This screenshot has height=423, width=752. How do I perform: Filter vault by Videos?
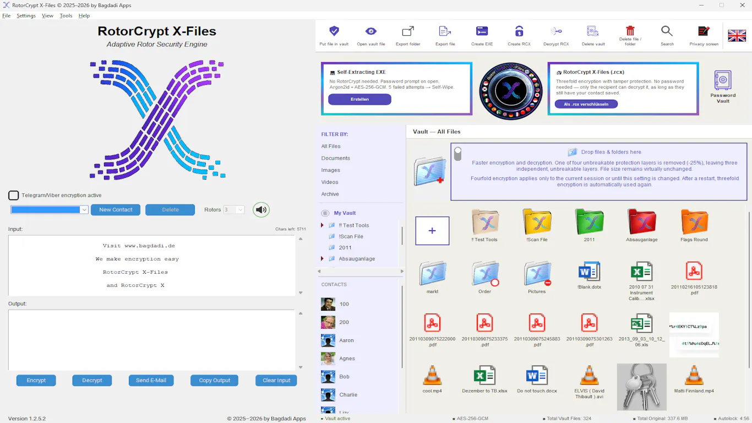pos(330,182)
